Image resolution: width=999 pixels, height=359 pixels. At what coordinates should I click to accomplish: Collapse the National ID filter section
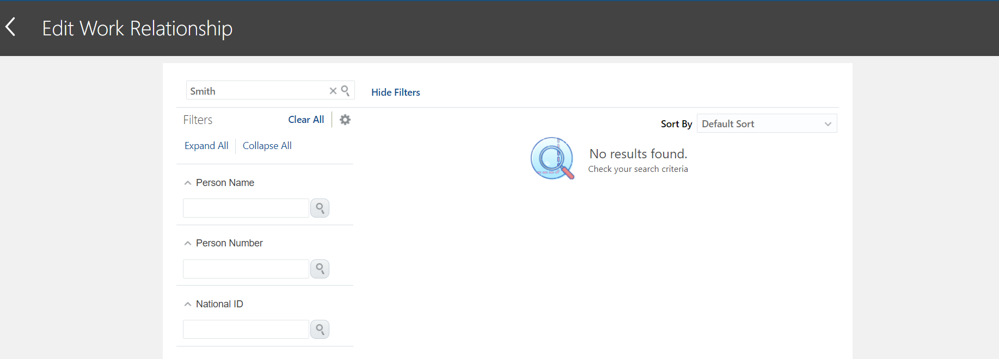[188, 304]
